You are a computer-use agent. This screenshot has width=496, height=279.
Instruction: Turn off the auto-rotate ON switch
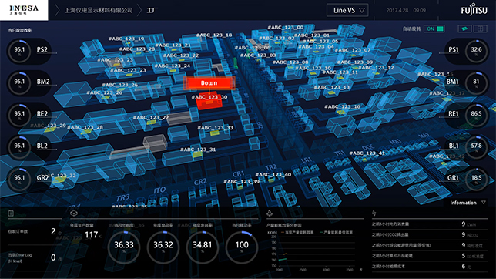434,29
